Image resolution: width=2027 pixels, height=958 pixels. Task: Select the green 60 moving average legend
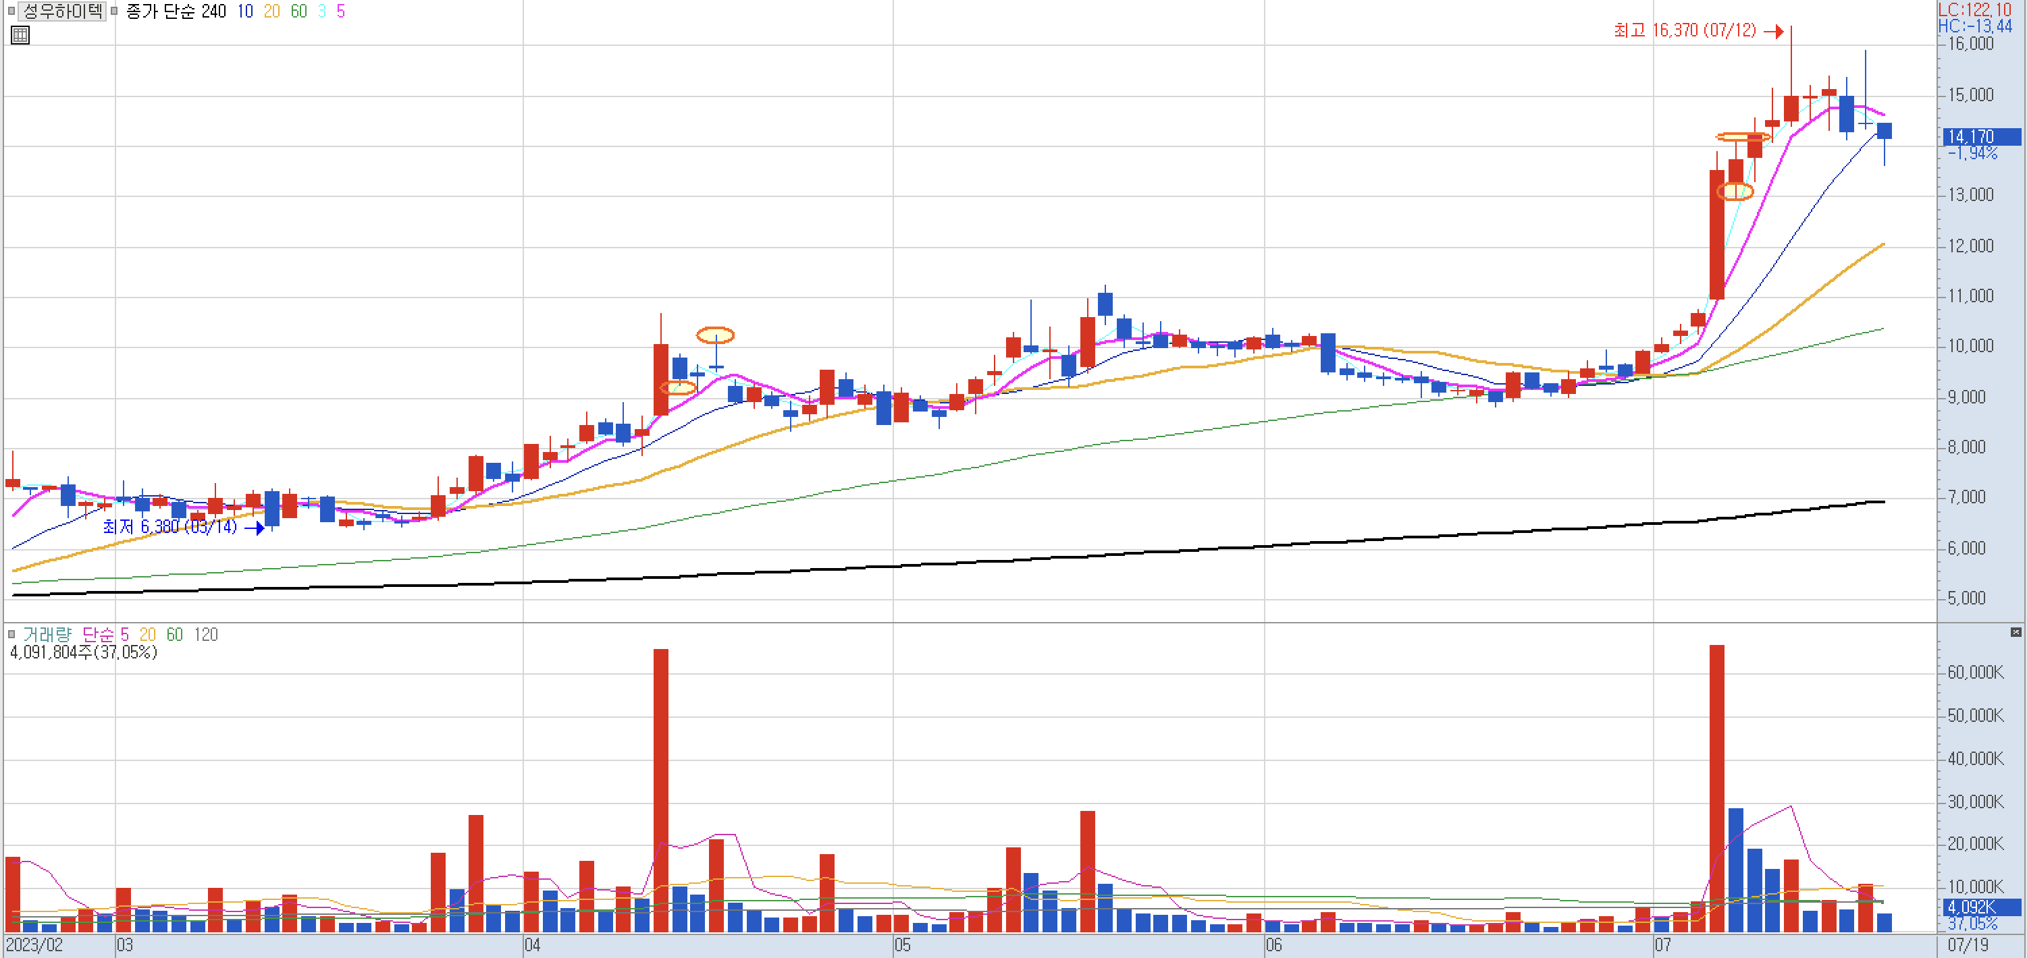[x=298, y=11]
